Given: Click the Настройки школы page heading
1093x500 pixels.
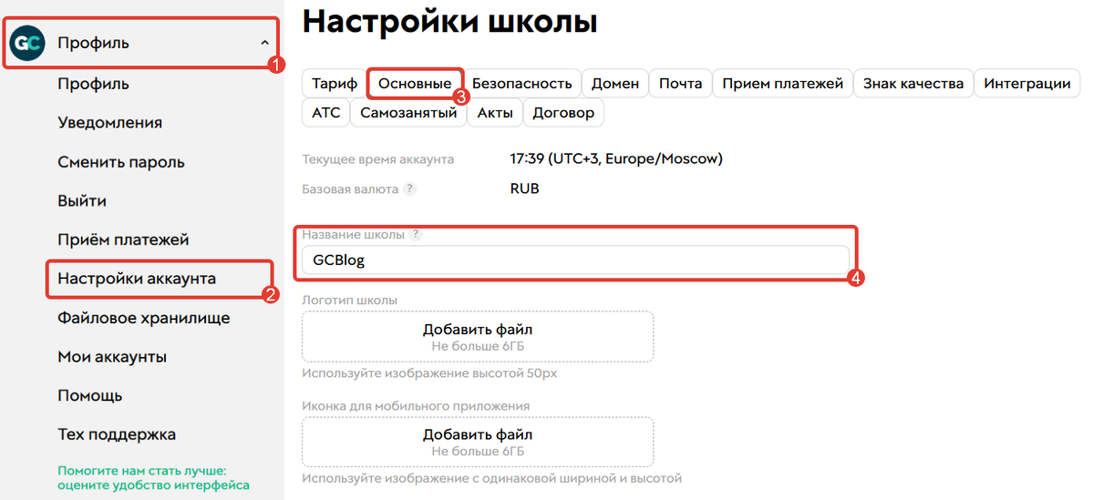Looking at the screenshot, I should point(449,21).
